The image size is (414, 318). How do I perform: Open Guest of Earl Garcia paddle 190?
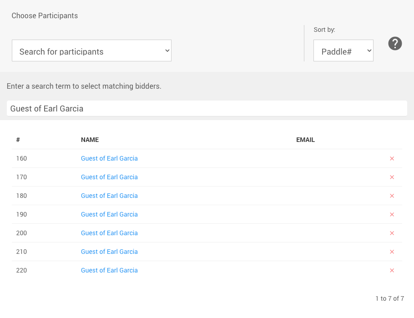point(109,214)
